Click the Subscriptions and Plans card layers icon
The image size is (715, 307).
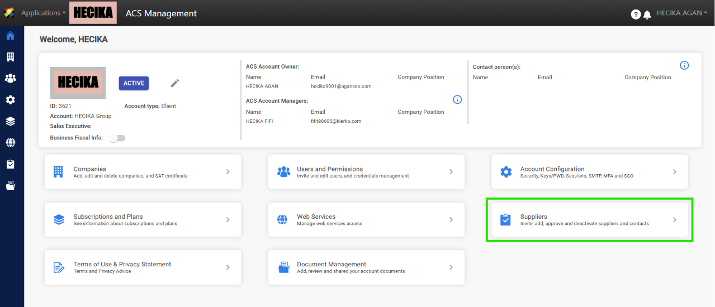59,219
